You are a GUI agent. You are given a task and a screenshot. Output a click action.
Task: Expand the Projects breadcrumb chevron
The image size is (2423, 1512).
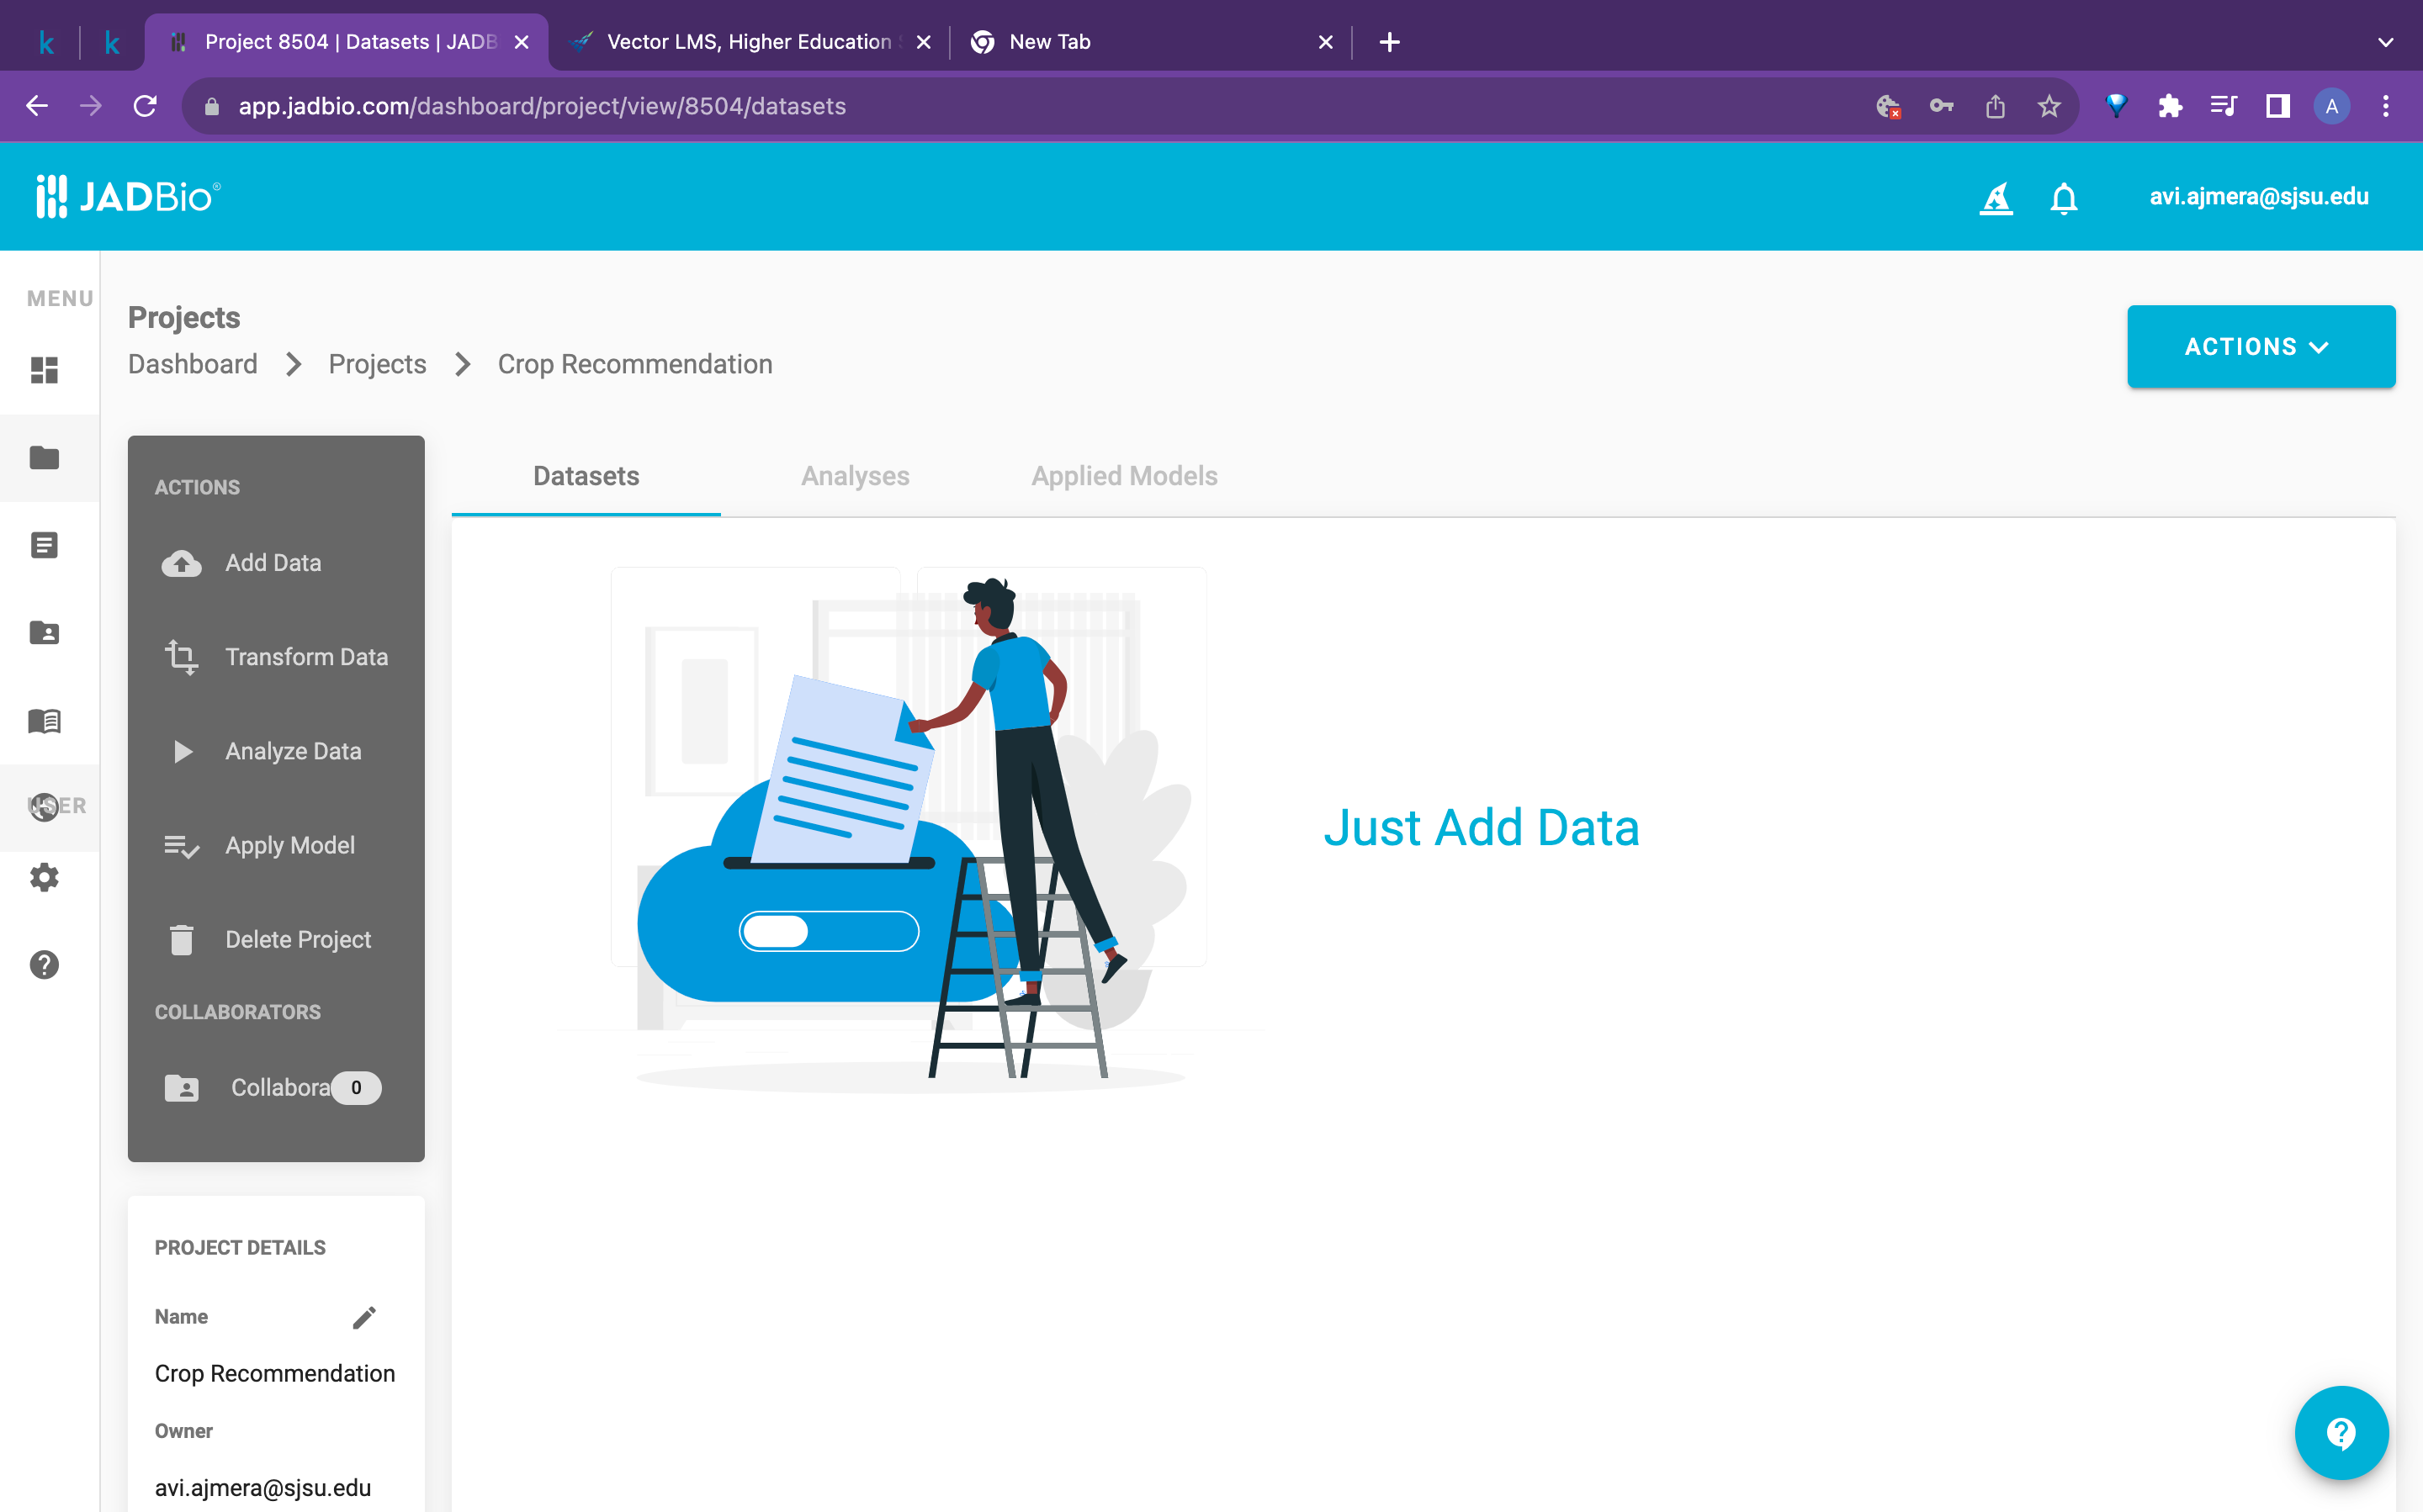pyautogui.click(x=462, y=364)
